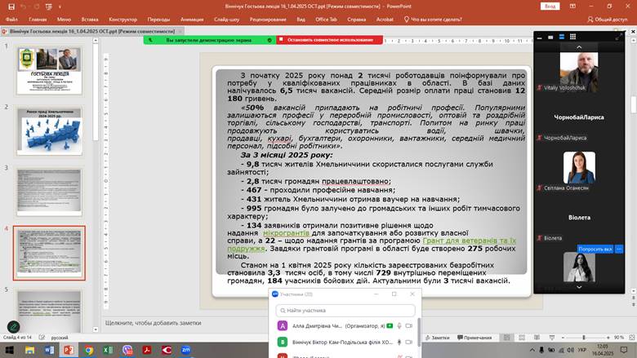Toggle Примечания comments pane in status bar

(474, 337)
